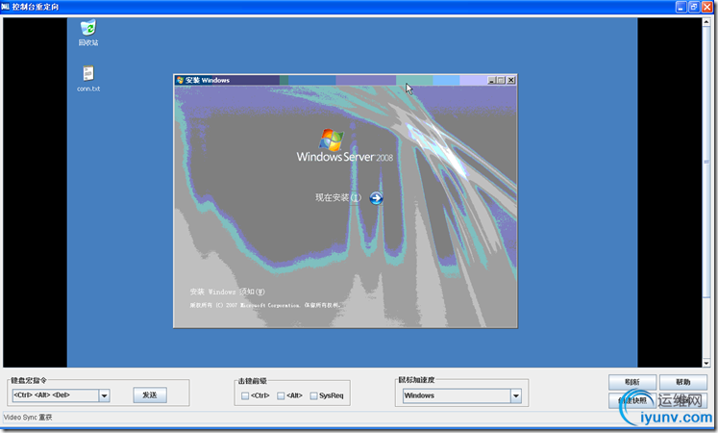
Task: Click the 安装 Windows title bar icon
Action: (x=180, y=80)
